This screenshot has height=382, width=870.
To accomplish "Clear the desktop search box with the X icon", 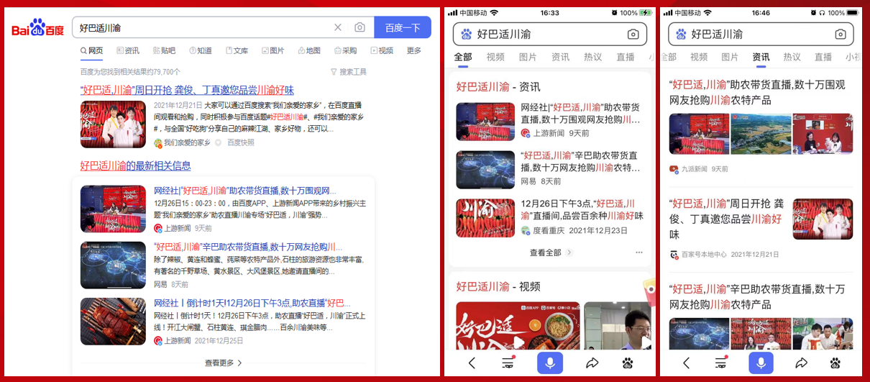I will pyautogui.click(x=338, y=27).
